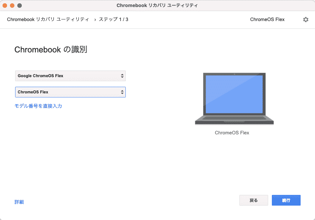Click the ChromeOS Flex laptop image
Screen dimensions: 315x220
coord(234,99)
